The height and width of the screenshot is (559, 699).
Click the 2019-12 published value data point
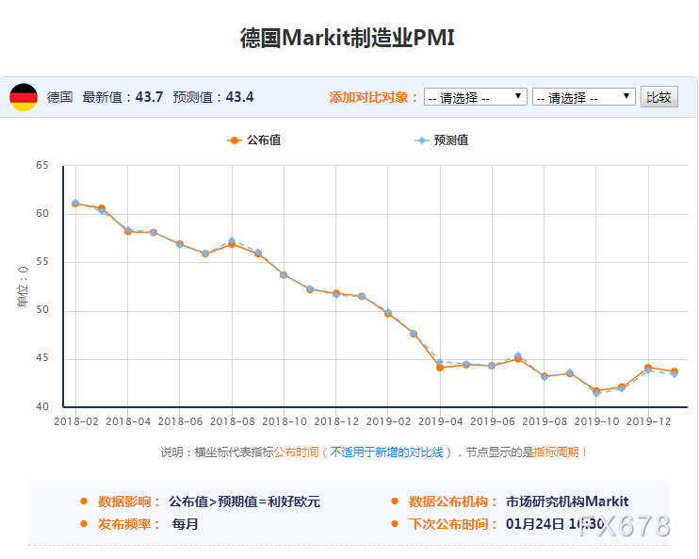pos(648,368)
